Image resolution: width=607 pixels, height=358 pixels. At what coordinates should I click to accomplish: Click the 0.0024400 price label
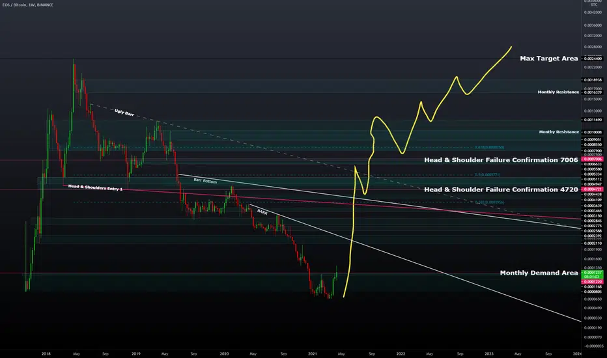point(593,59)
